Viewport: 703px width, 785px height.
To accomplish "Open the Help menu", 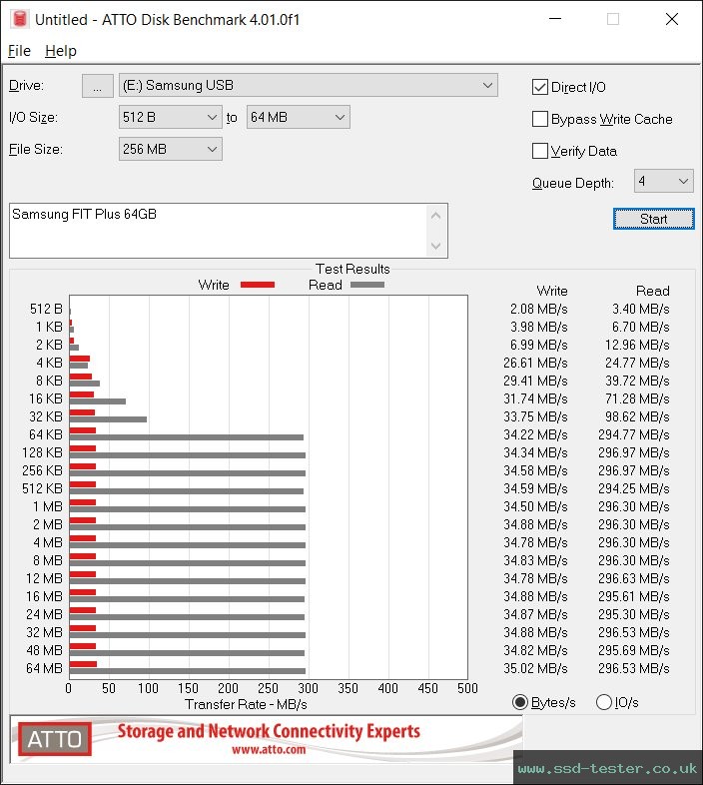I will coord(61,51).
